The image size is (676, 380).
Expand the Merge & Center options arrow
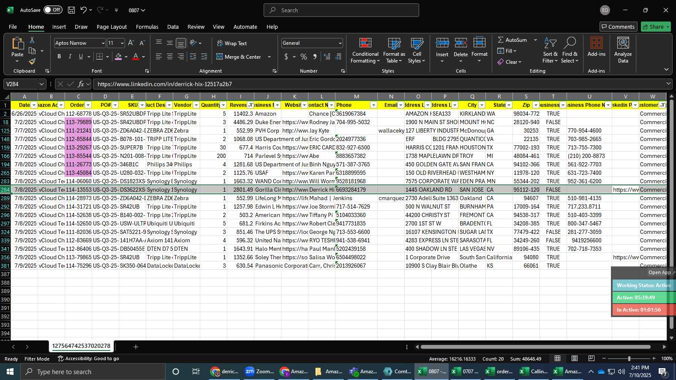269,57
